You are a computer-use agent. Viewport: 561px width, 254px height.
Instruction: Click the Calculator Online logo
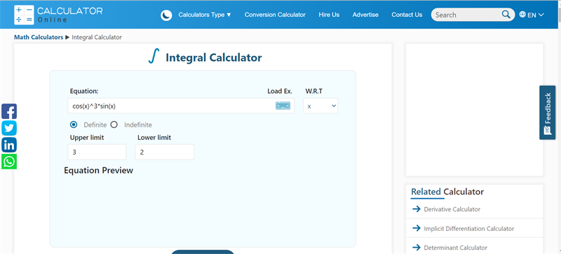(58, 15)
